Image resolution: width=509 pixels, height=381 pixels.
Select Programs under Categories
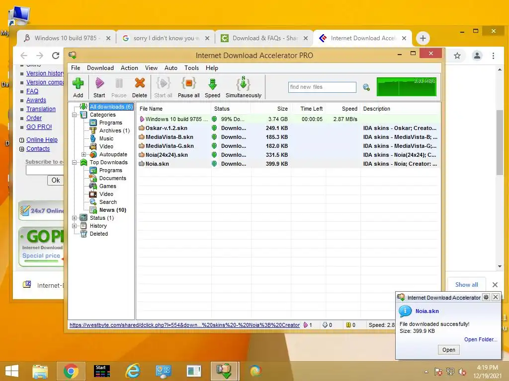pos(110,123)
